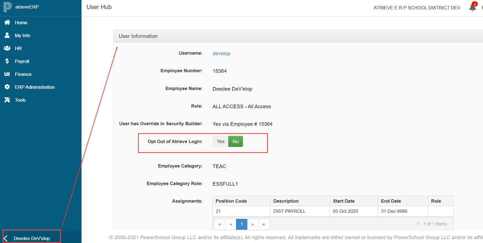Viewport: 483px width, 243px height.
Task: Click the Tools wrench icon
Action: (7, 100)
